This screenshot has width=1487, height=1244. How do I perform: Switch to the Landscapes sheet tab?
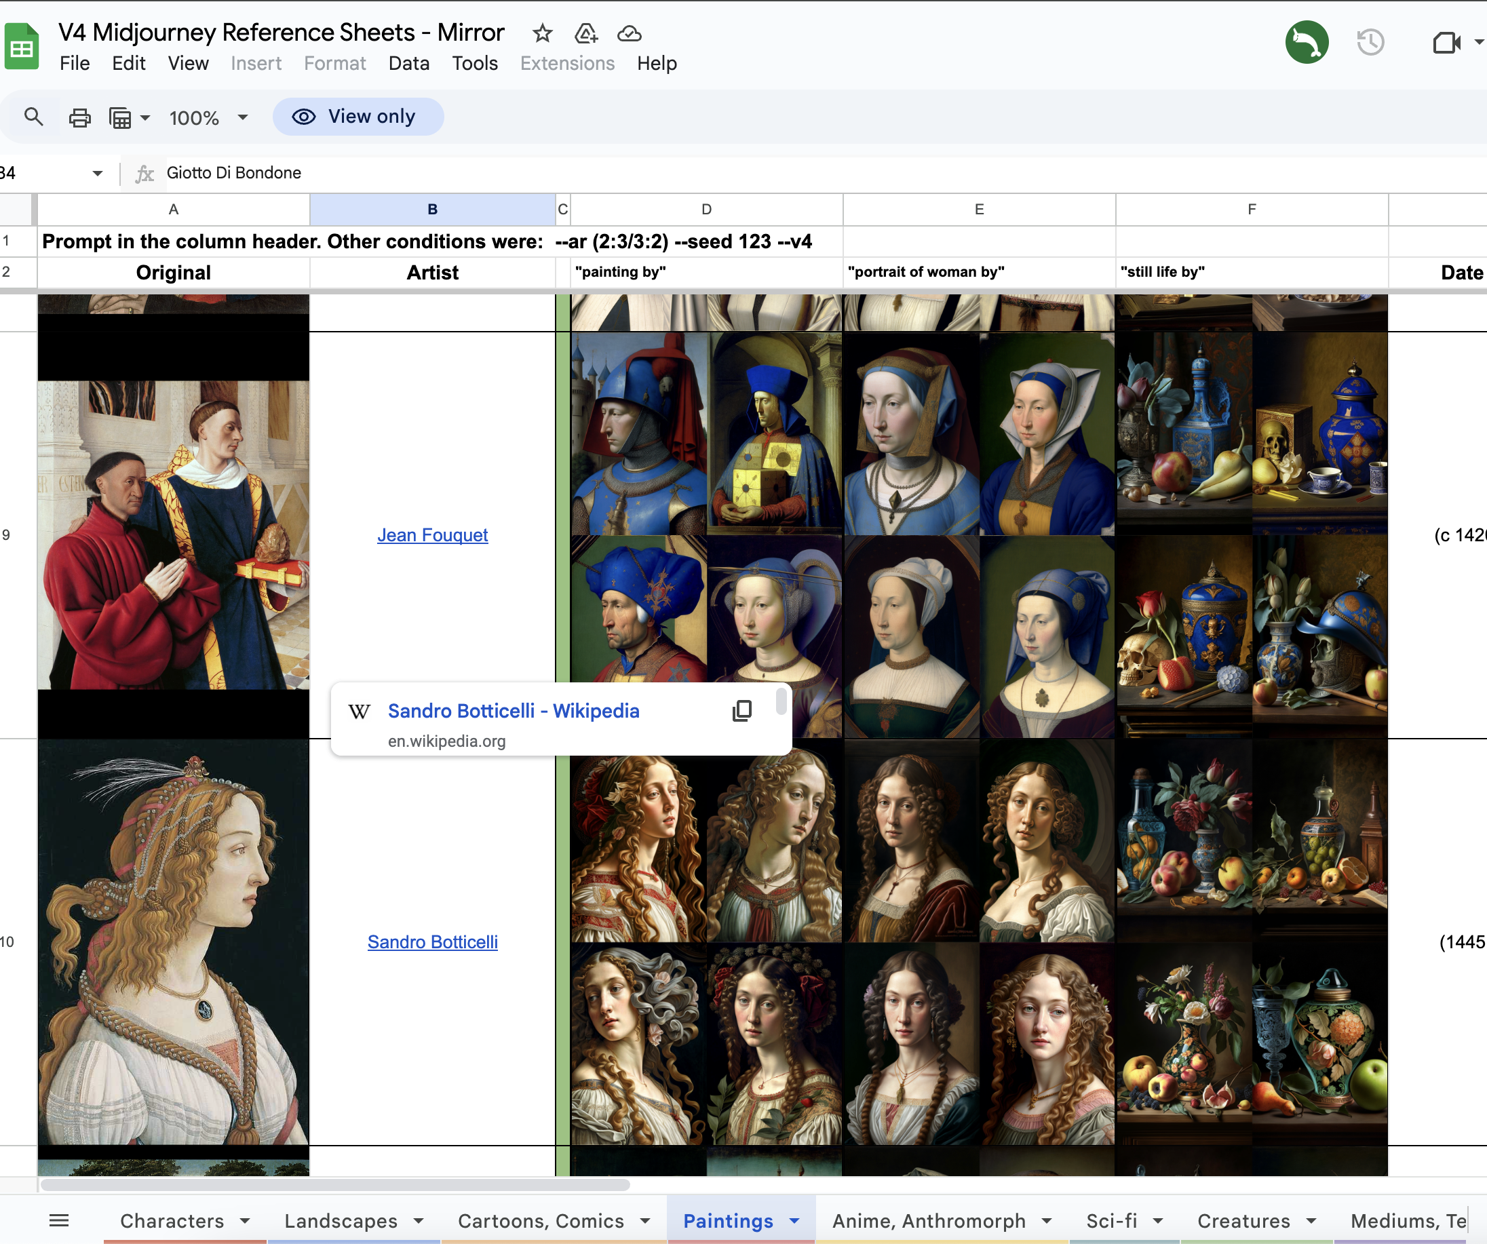[x=341, y=1221]
